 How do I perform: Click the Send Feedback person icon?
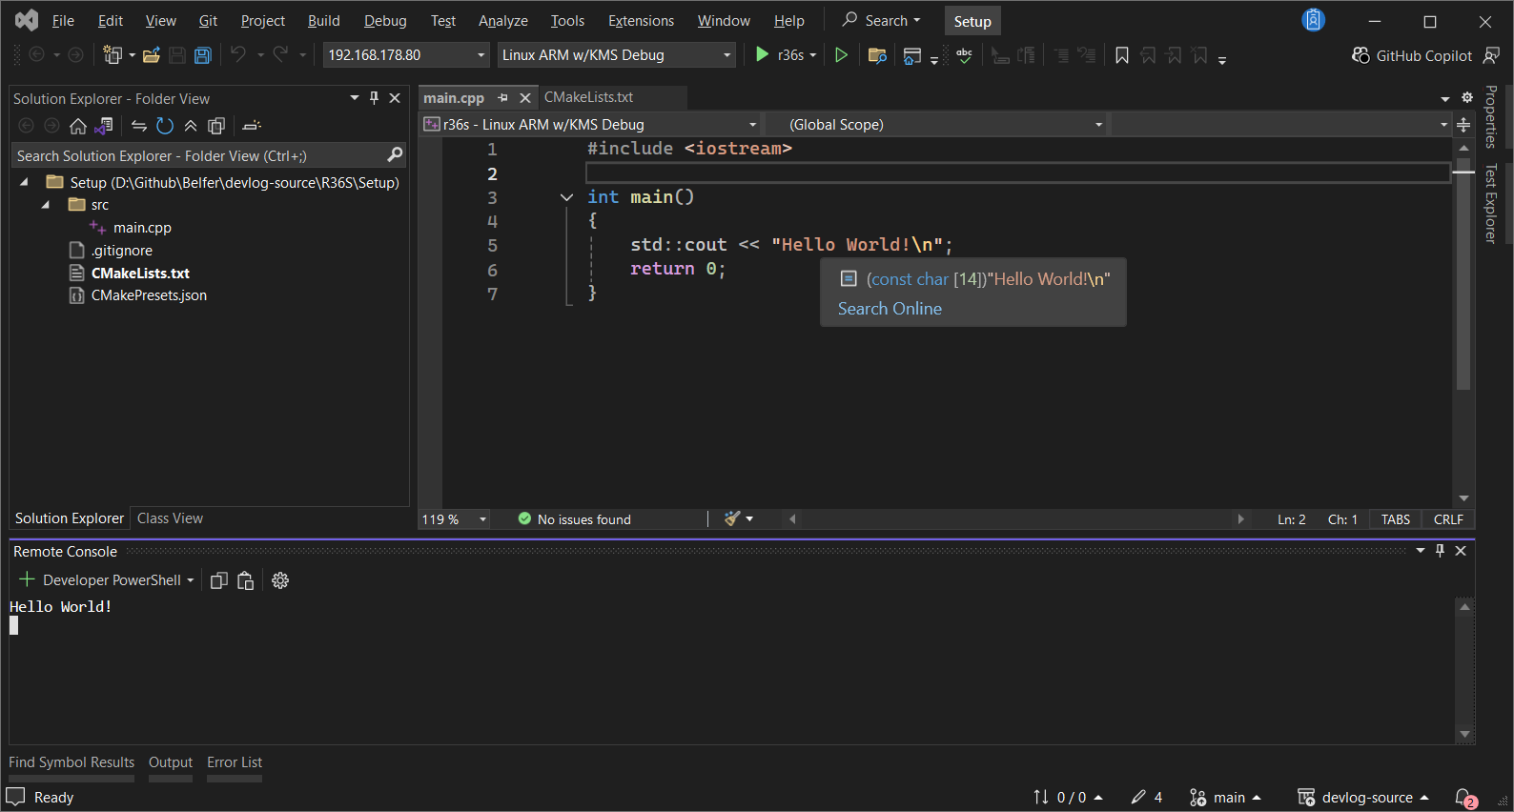pos(1492,55)
